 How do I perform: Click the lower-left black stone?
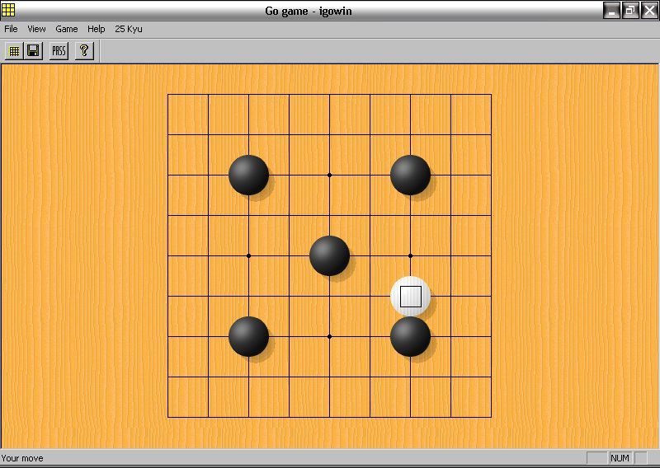[249, 336]
